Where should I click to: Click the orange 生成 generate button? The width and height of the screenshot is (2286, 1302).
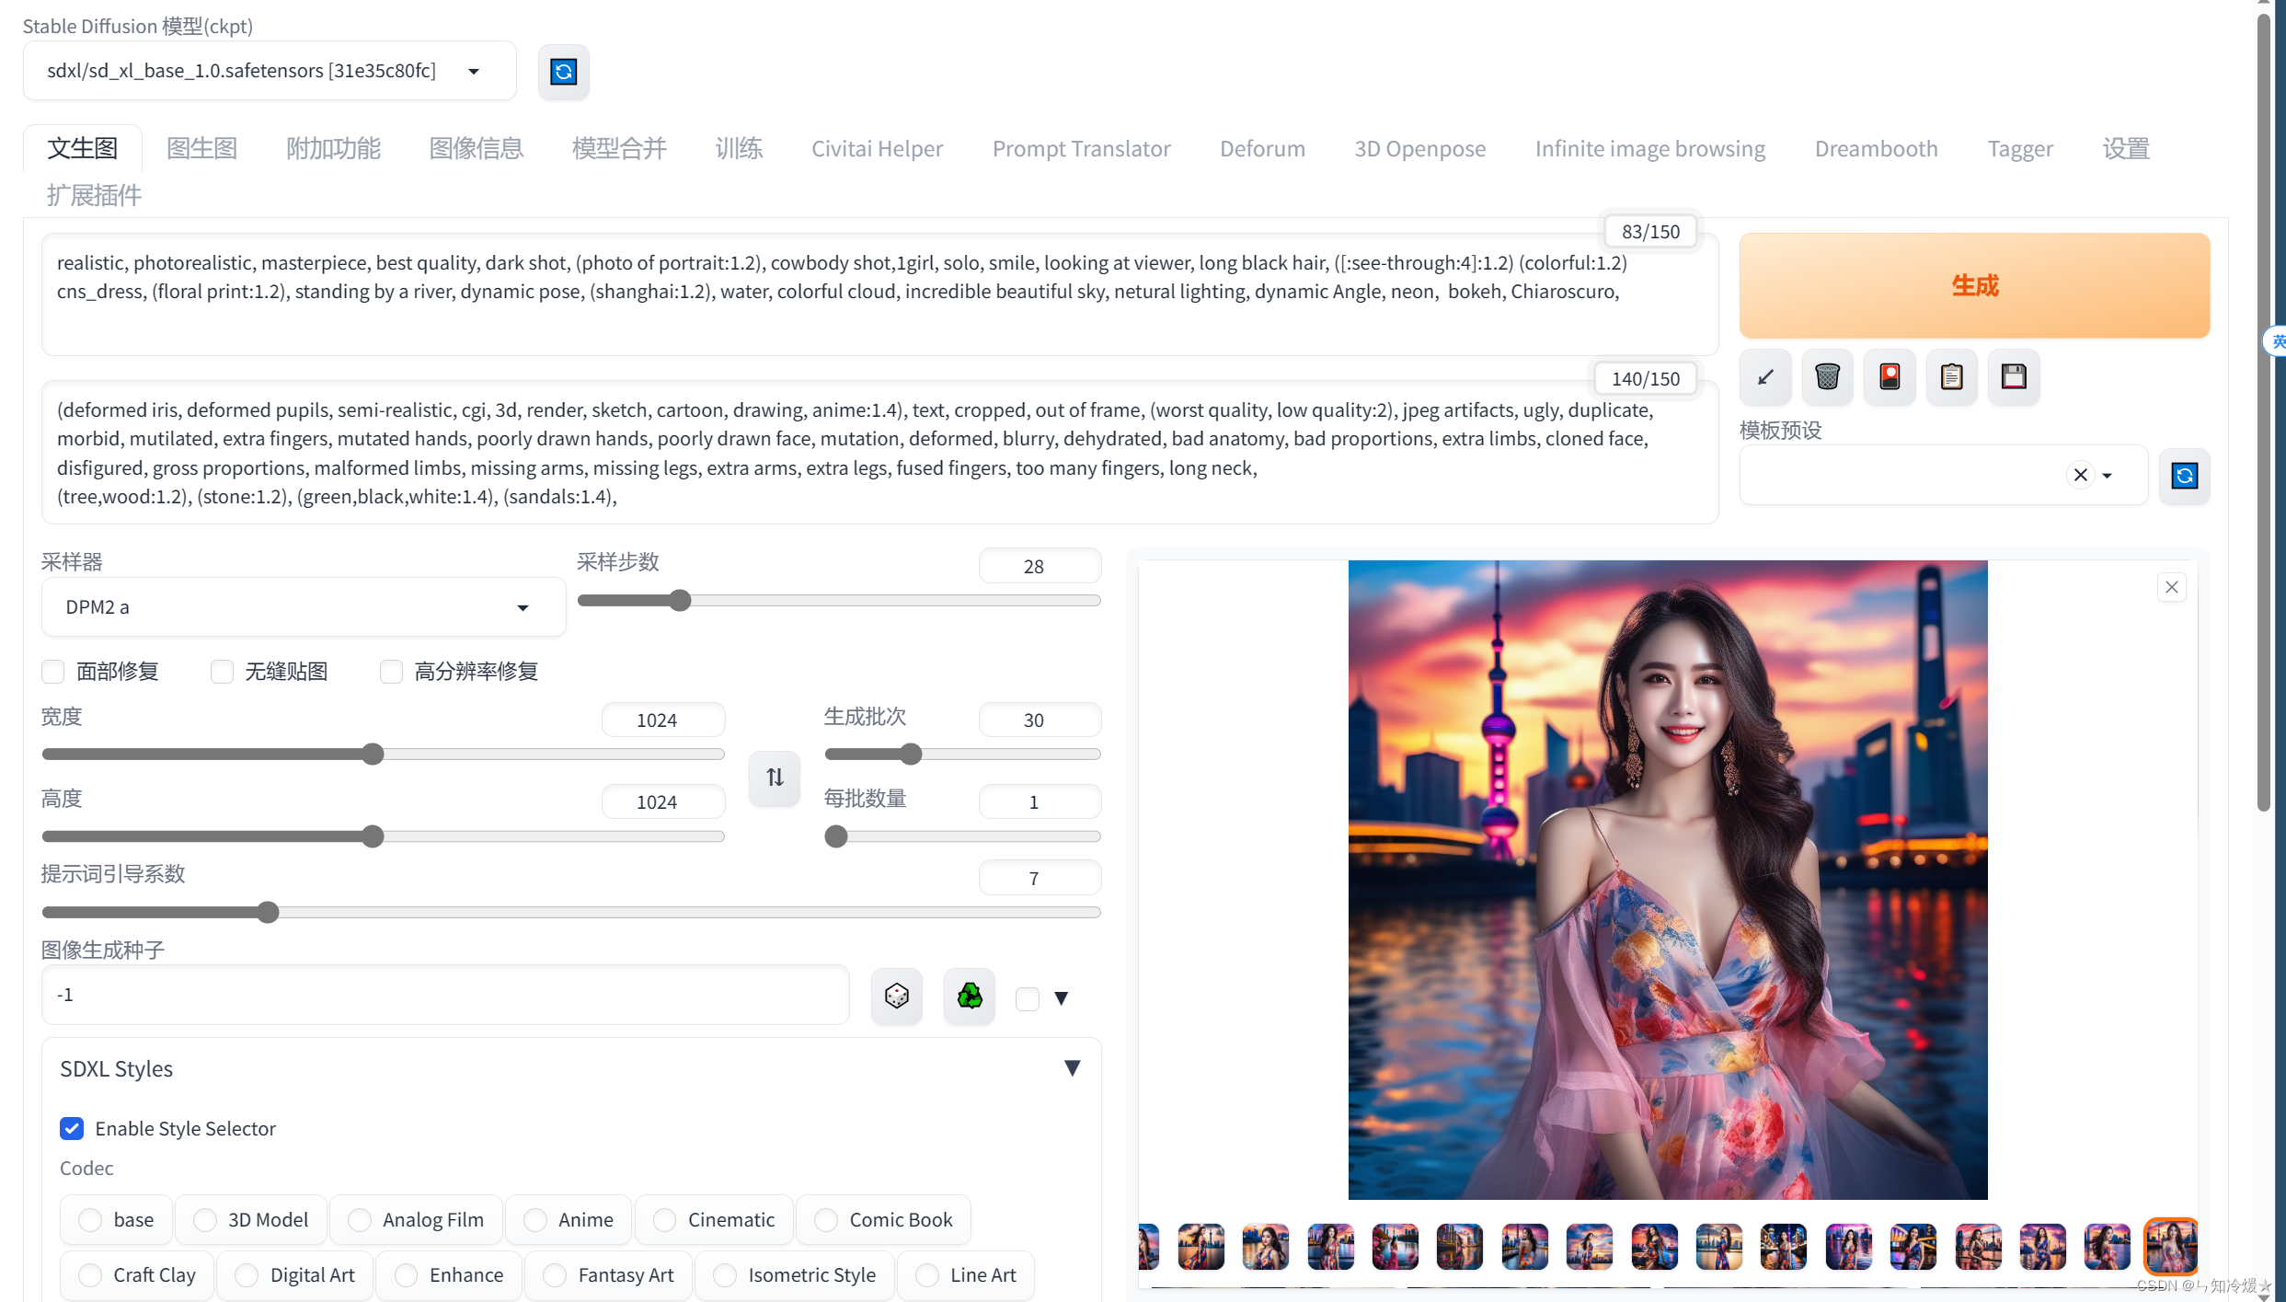point(1974,285)
